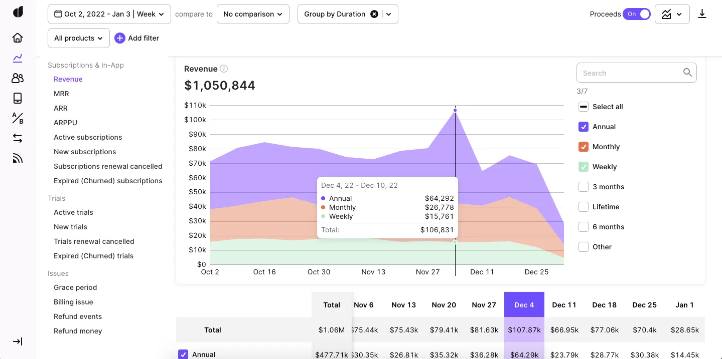Select the Dec 11 column header
This screenshot has height=359, width=722.
click(x=564, y=305)
